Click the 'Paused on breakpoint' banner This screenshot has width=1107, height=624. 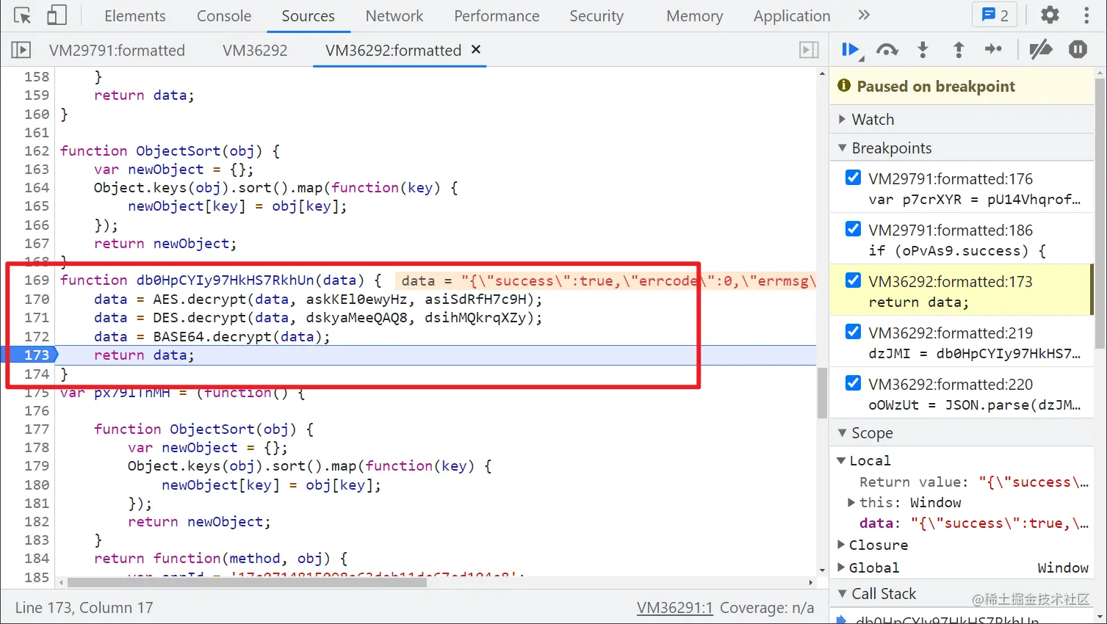coord(962,86)
